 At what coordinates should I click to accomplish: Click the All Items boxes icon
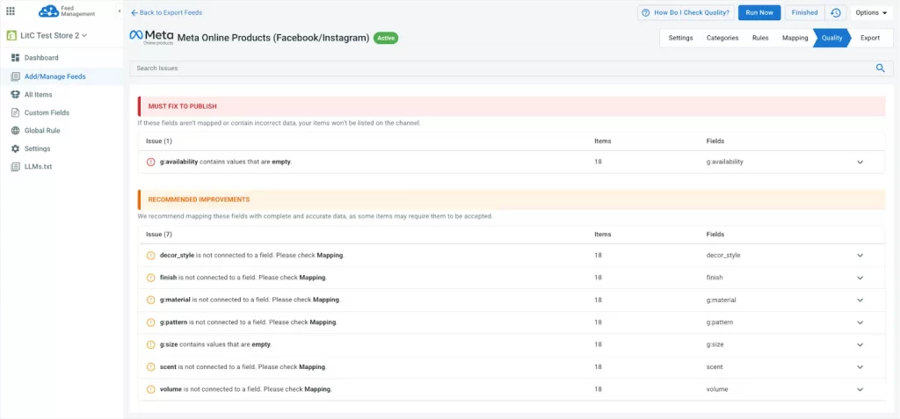16,95
